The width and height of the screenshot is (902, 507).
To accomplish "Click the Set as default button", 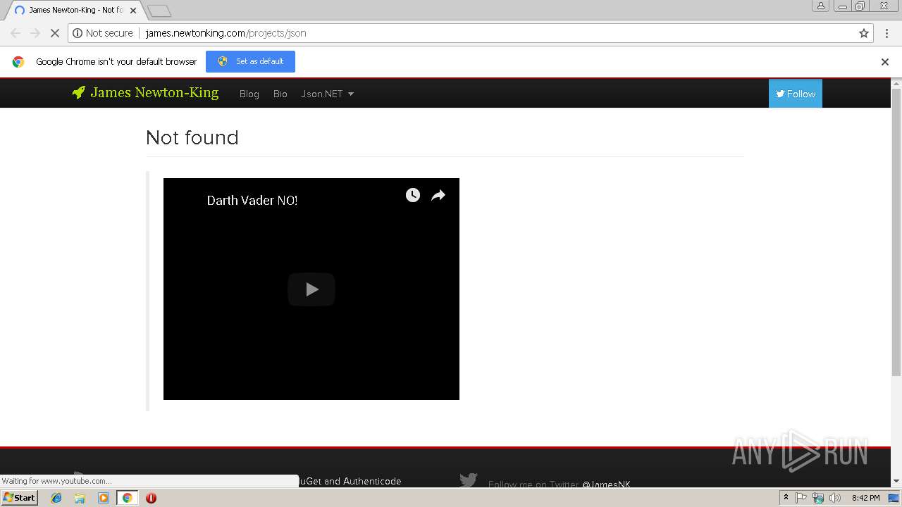I will tap(250, 61).
